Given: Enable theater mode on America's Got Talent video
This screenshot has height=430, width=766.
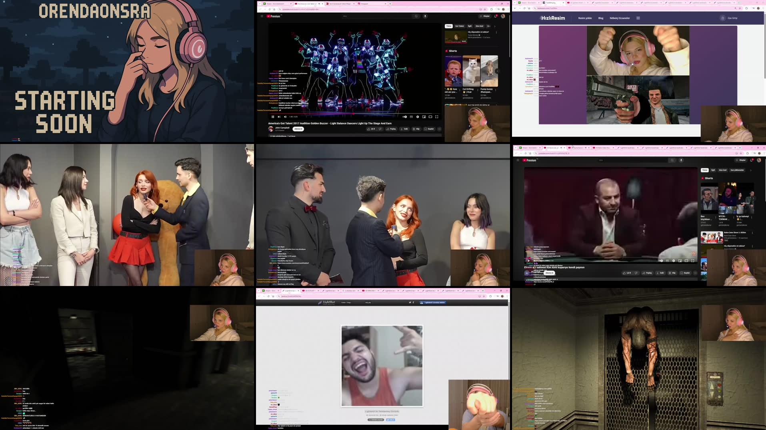Looking at the screenshot, I should tap(430, 117).
